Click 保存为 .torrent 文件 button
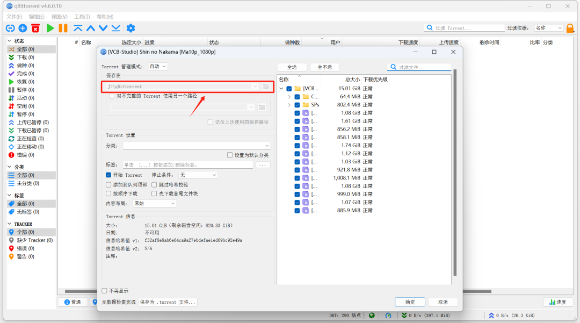580x323 pixels. pyautogui.click(x=168, y=302)
